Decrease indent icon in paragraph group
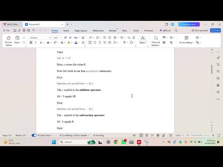 [x=105, y=38]
